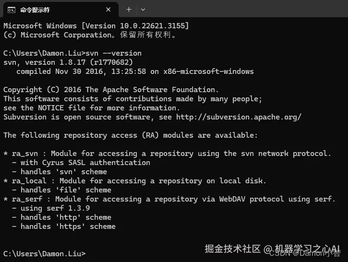The height and width of the screenshot is (262, 348).
Task: Open a new tab with plus button
Action: click(x=129, y=10)
